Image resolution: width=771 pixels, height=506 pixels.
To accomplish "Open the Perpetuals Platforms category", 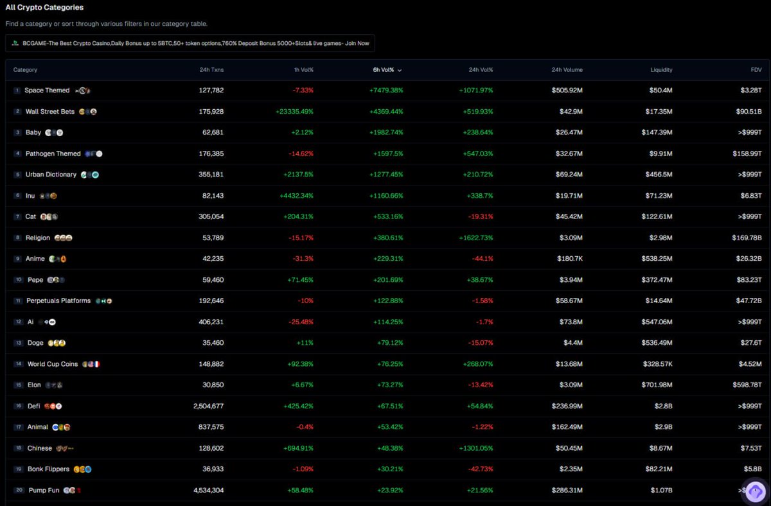I will tap(58, 301).
